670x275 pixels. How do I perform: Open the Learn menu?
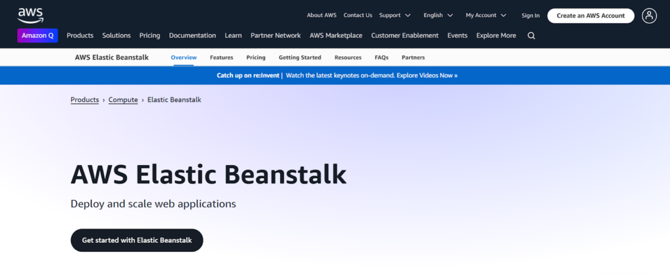pyautogui.click(x=234, y=35)
